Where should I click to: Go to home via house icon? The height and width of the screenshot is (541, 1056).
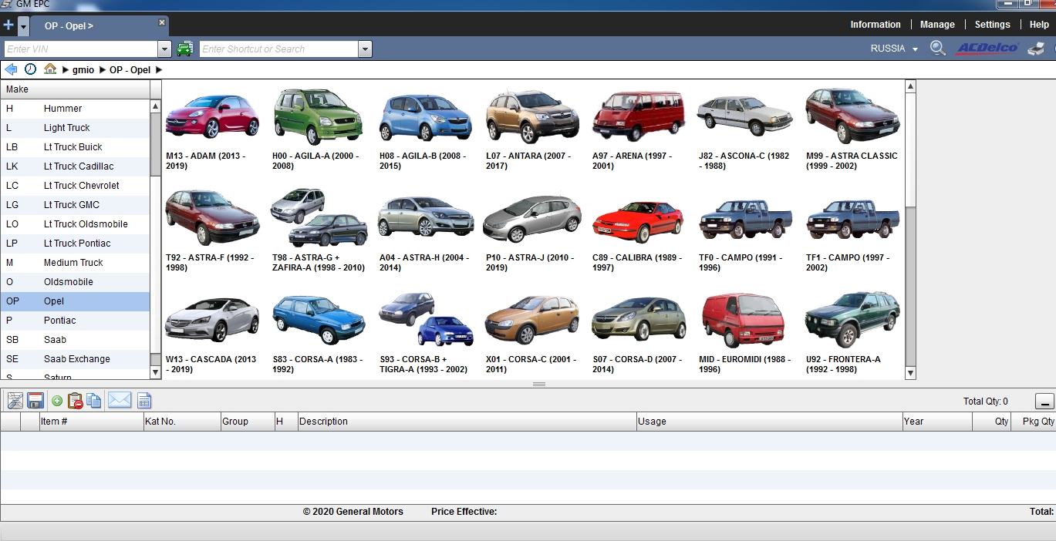point(50,69)
